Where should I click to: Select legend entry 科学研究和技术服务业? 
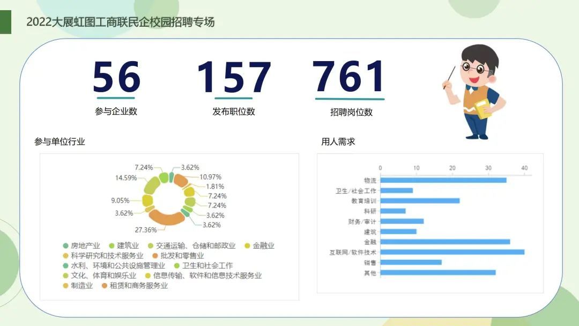pos(103,255)
